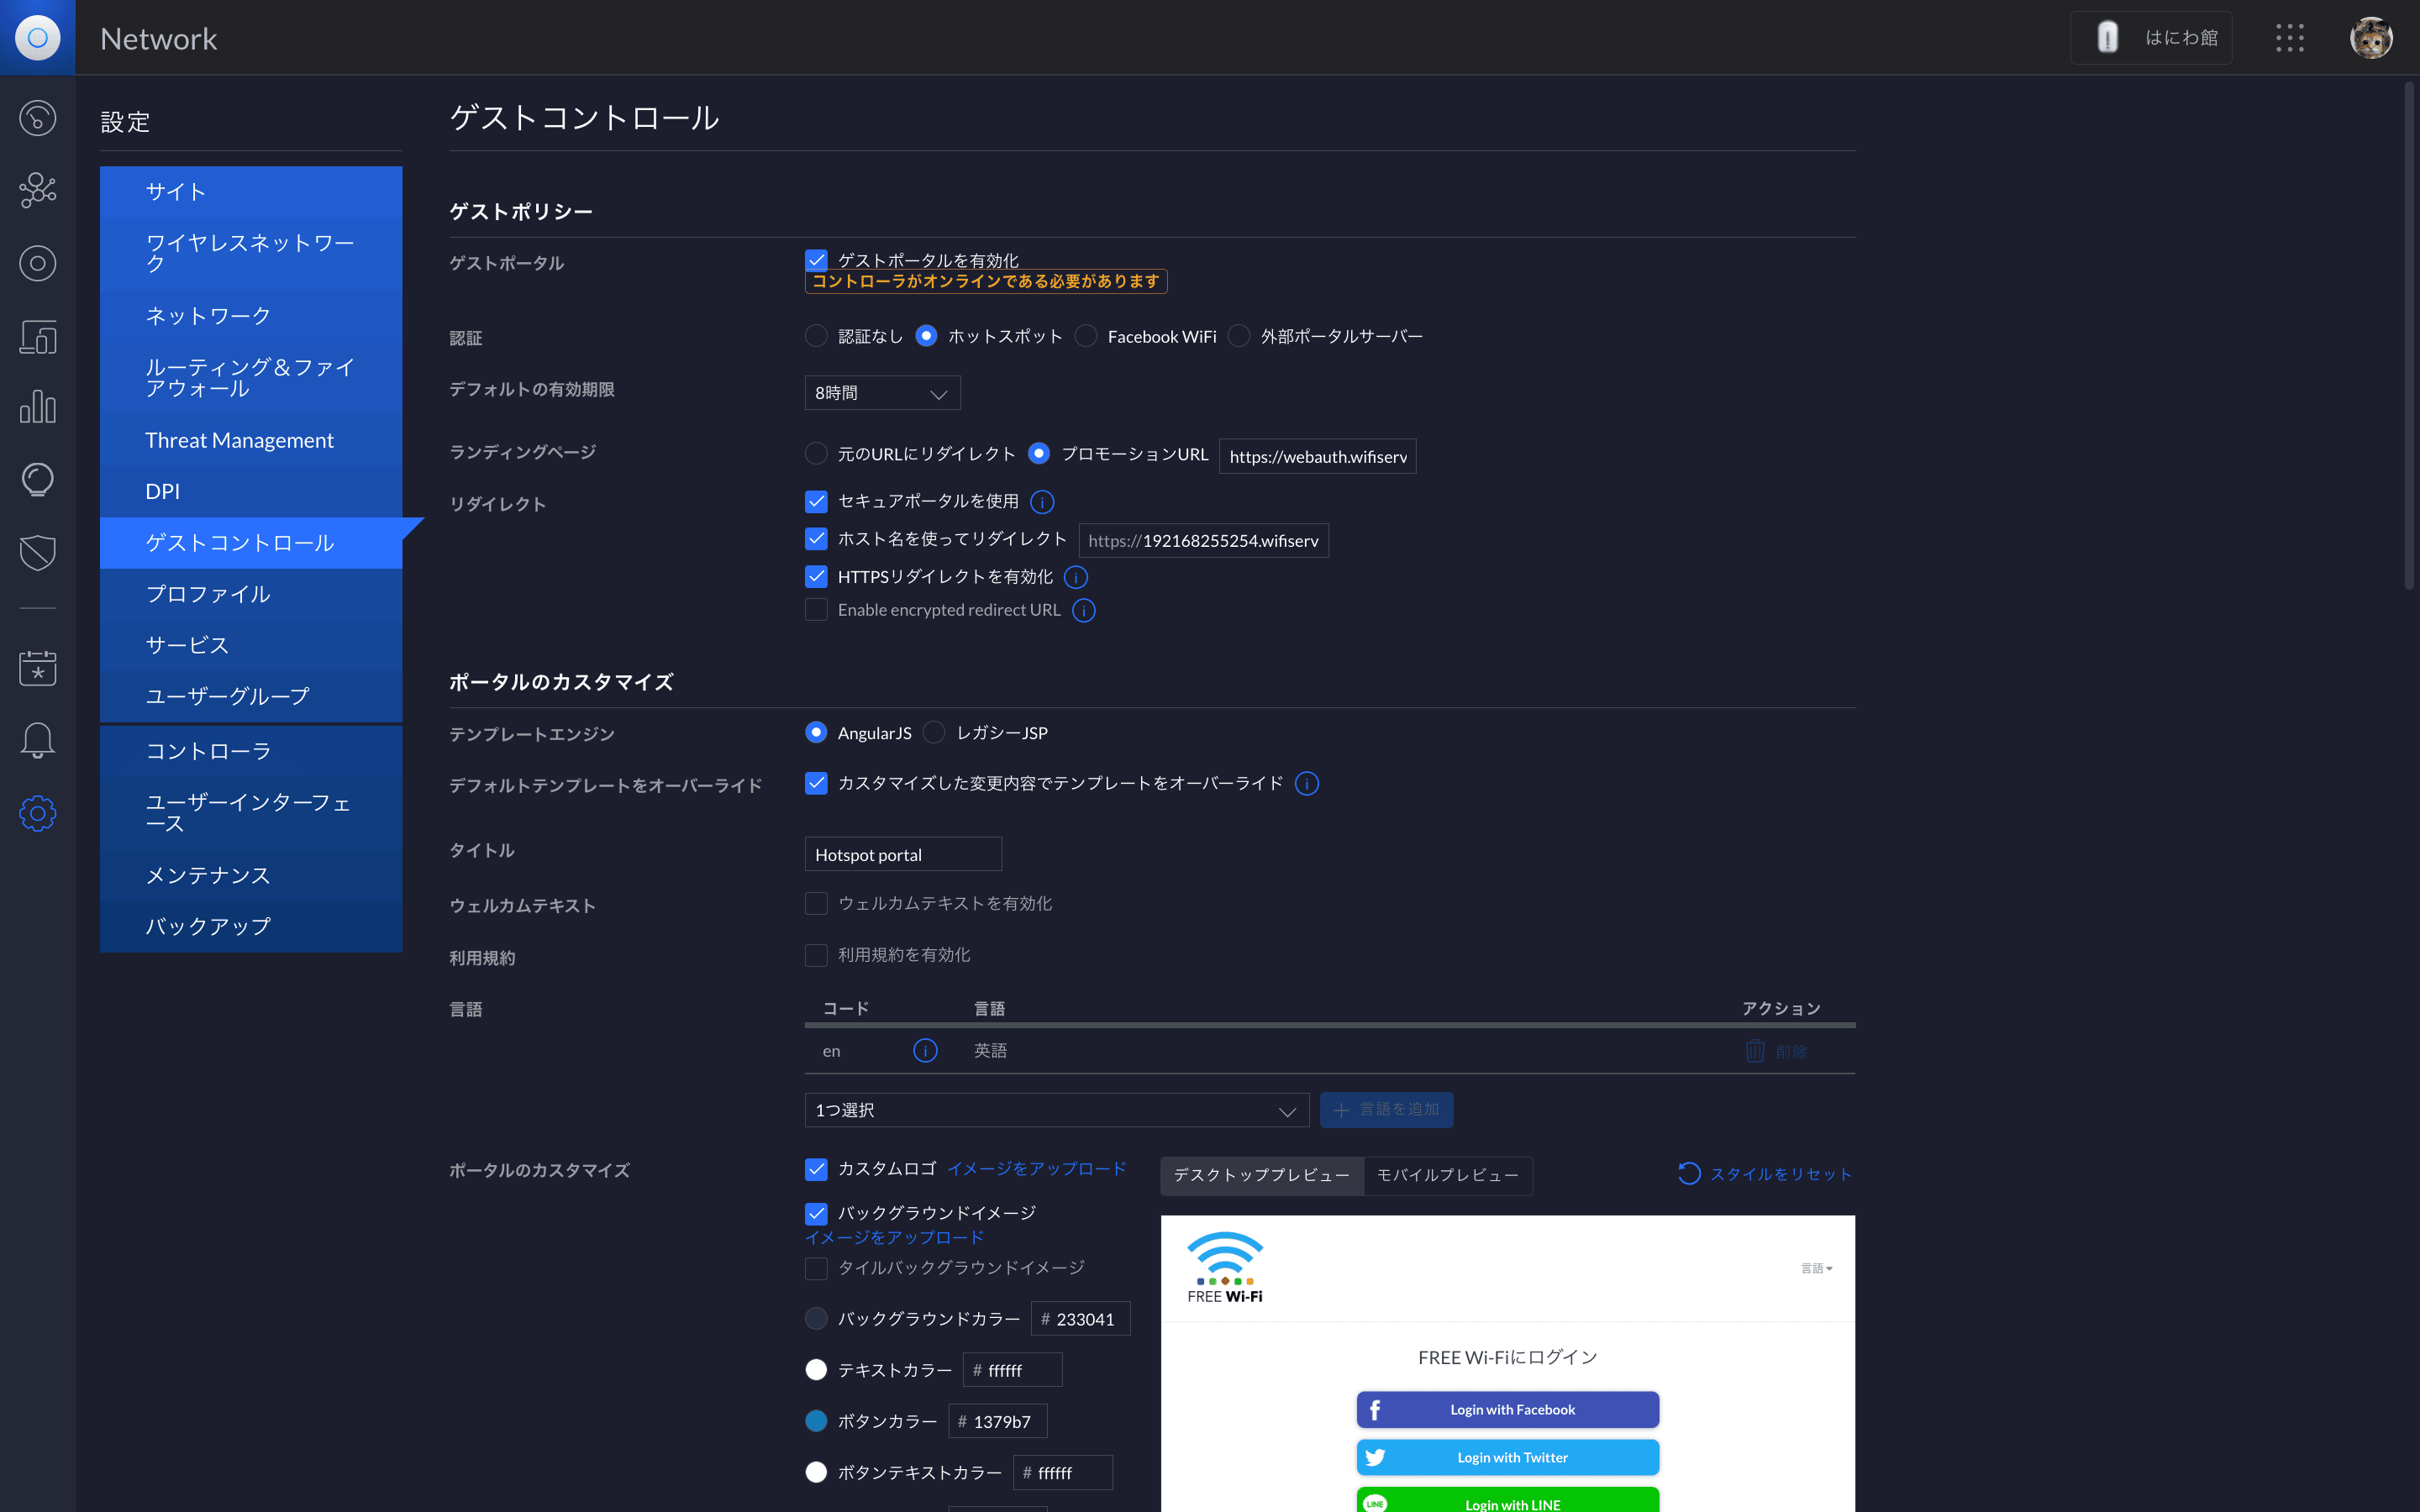Viewport: 2420px width, 1512px height.
Task: Open the Topology nodes icon
Action: [37, 190]
